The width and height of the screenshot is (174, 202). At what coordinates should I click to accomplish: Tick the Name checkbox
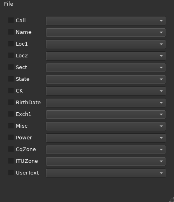point(11,32)
